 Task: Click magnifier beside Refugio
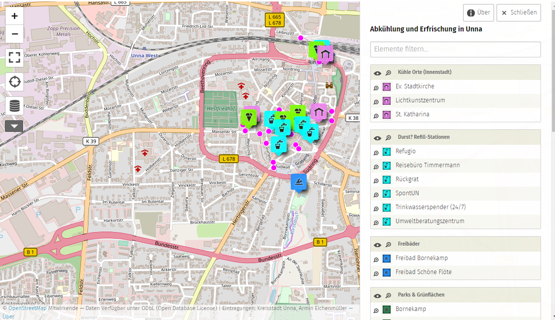pos(376,153)
